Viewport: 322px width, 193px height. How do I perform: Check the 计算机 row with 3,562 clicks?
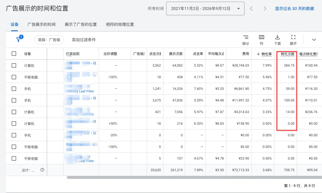14,65
